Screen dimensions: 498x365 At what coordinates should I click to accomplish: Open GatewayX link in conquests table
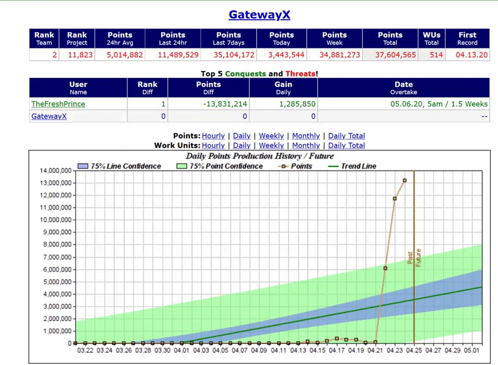(49, 116)
